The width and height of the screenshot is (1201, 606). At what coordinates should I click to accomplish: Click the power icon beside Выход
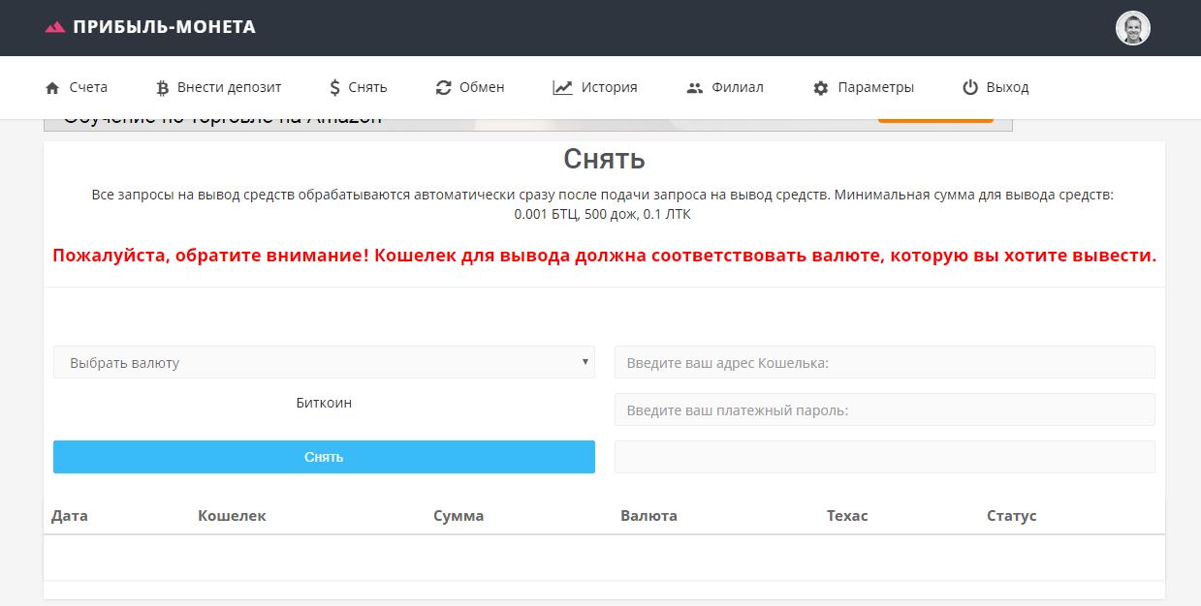tap(970, 88)
